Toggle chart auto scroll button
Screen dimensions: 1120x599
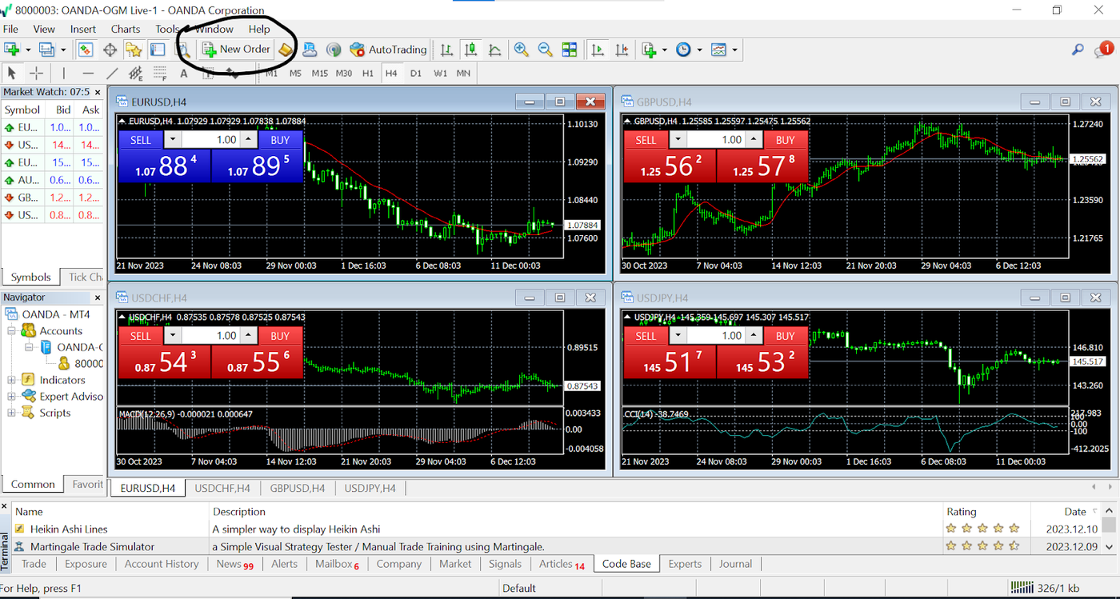[598, 50]
